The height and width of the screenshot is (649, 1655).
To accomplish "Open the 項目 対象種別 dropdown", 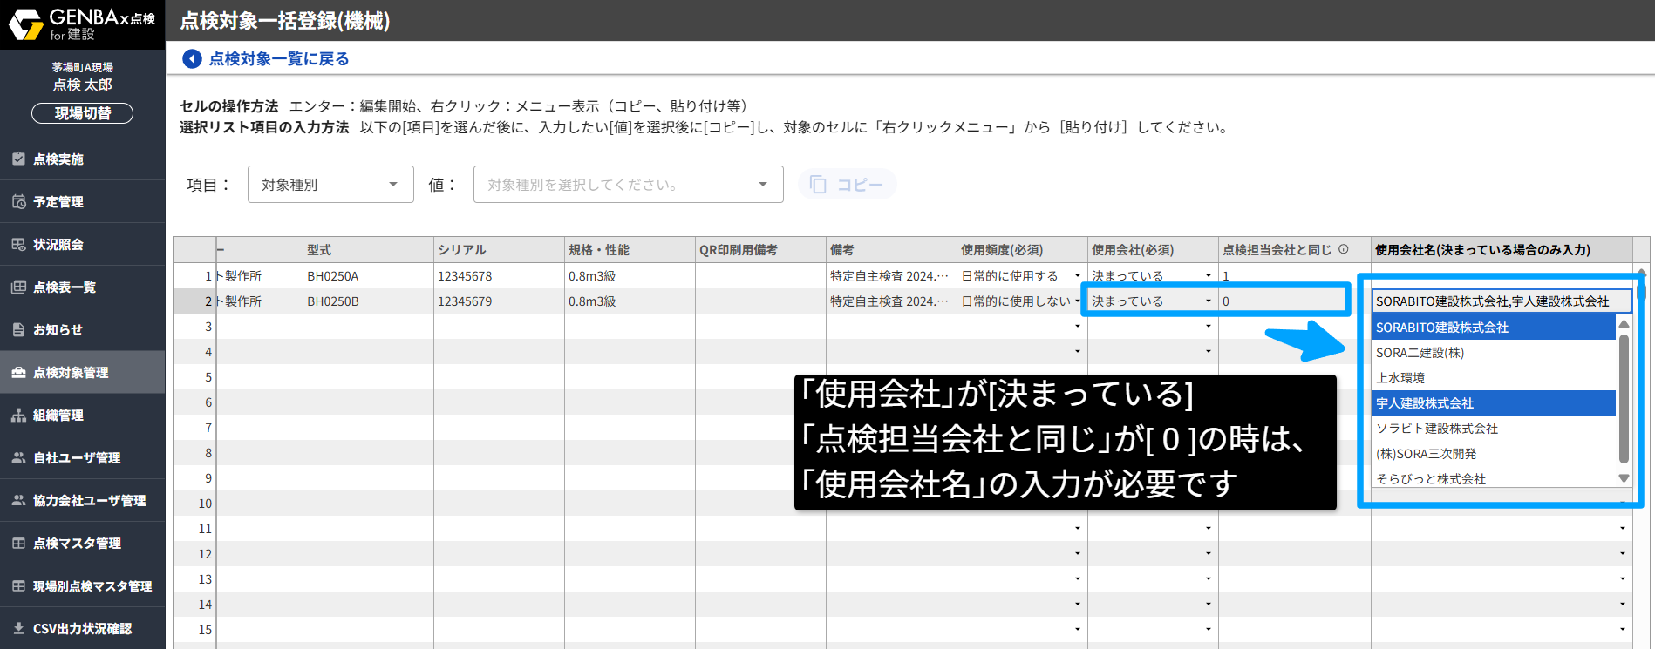I will (x=330, y=185).
